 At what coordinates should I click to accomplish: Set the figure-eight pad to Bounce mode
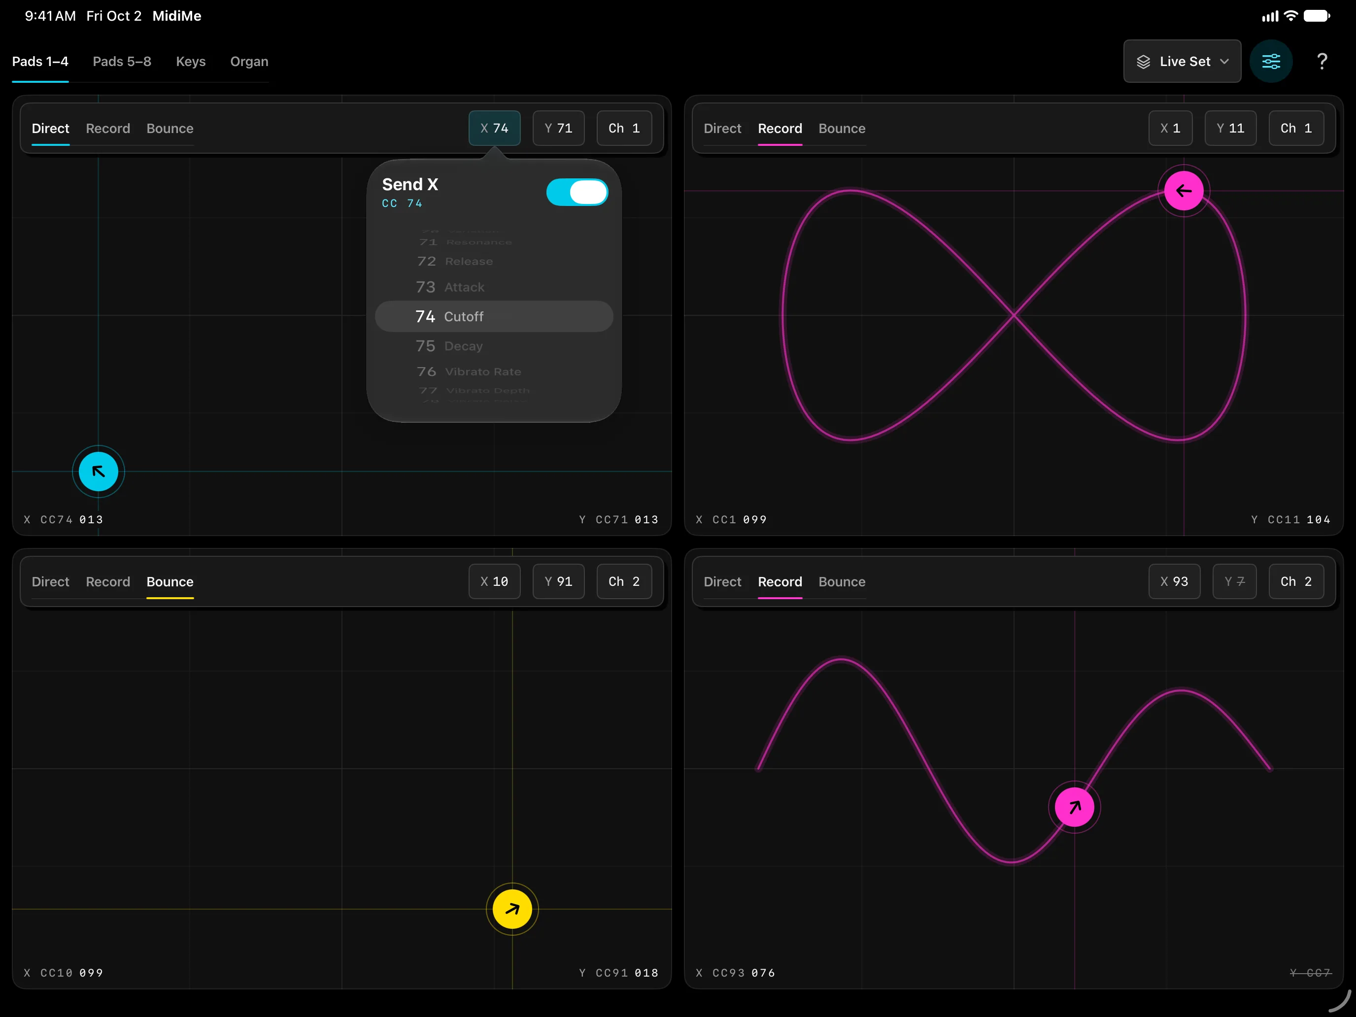(842, 128)
